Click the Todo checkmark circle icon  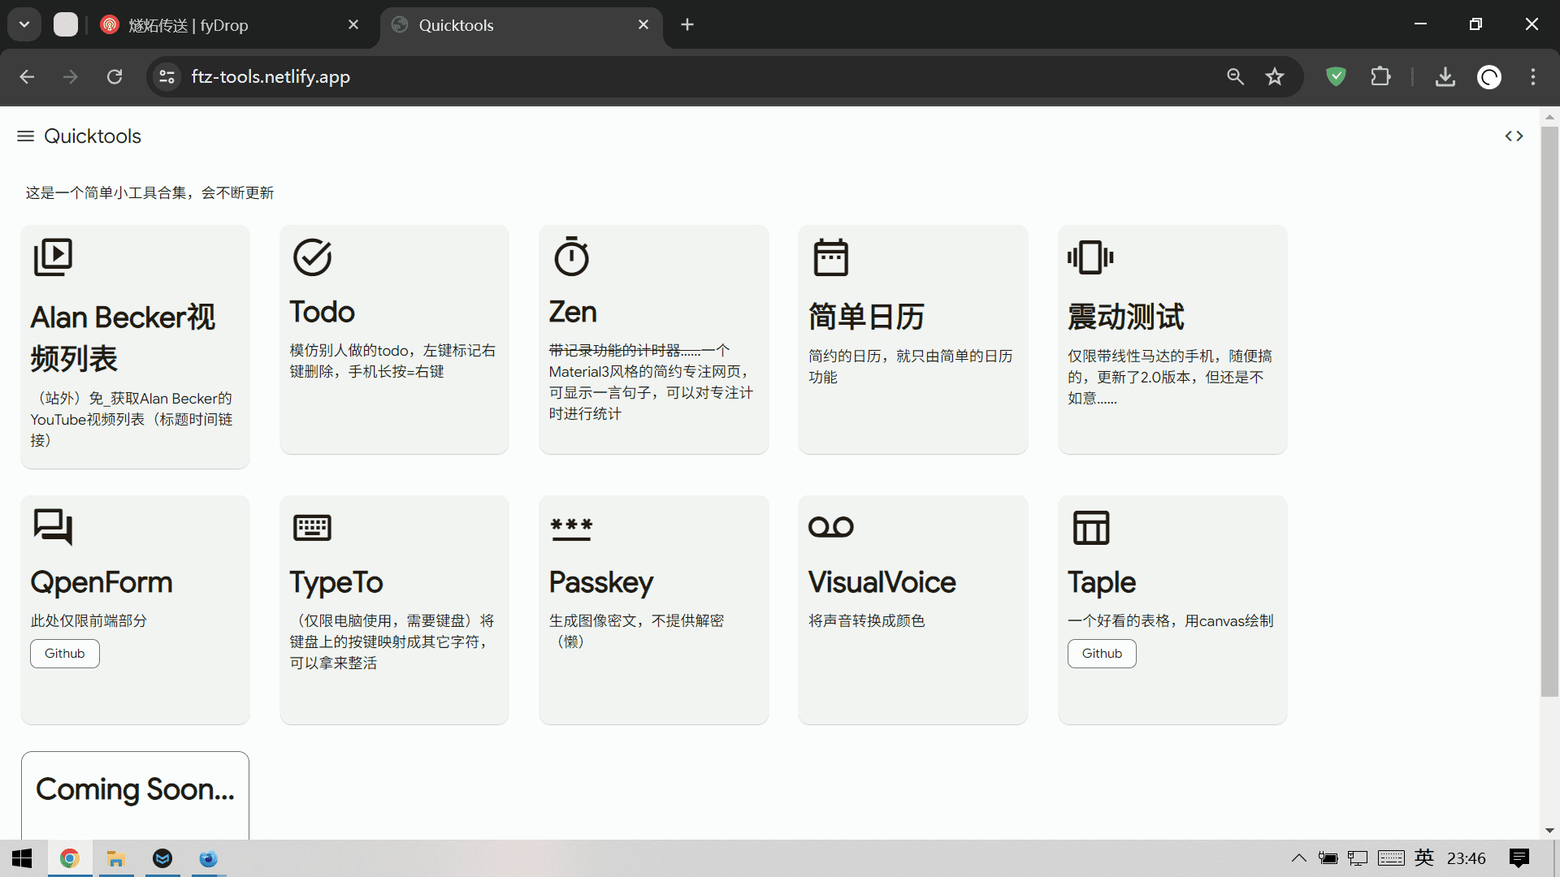tap(312, 257)
